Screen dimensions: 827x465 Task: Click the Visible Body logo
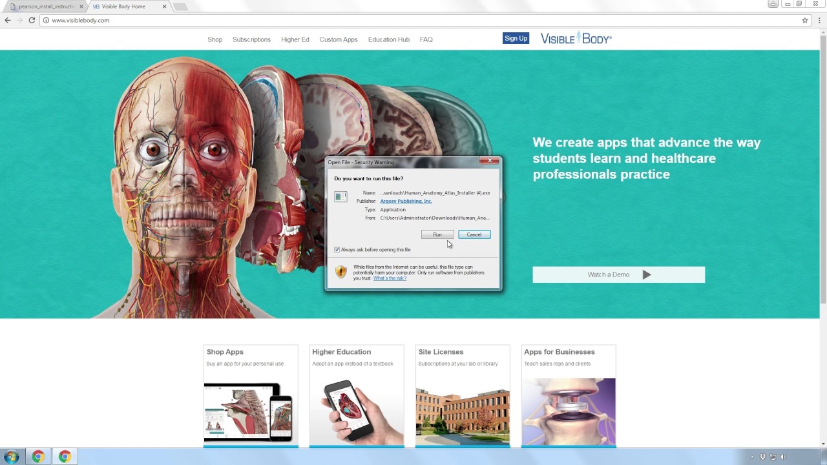click(x=576, y=38)
